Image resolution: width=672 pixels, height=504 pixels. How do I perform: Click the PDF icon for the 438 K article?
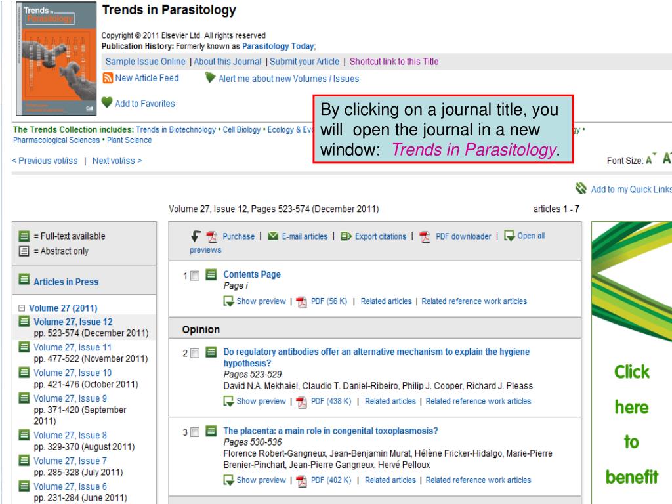(x=302, y=402)
